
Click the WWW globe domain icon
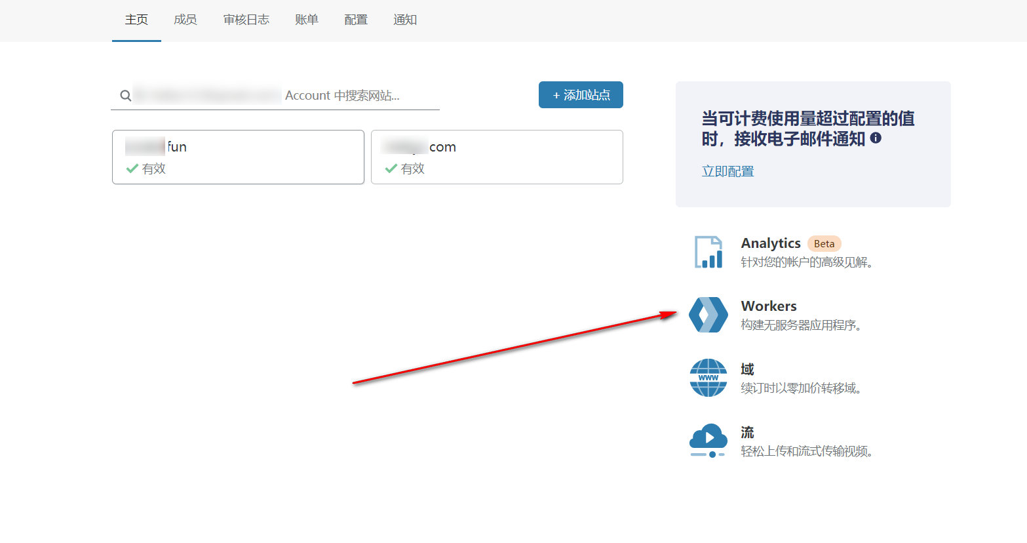click(708, 378)
